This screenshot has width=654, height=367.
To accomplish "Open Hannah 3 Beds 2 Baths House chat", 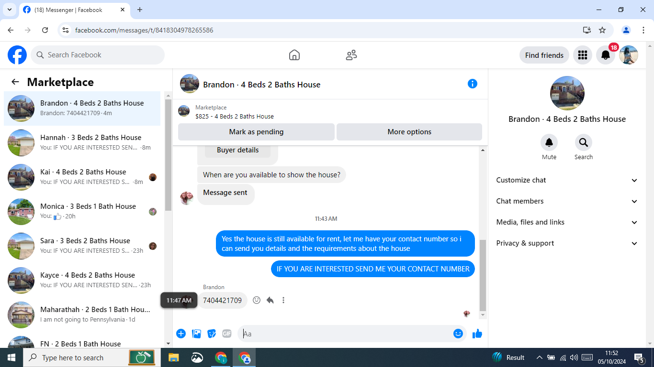I will 82,143.
